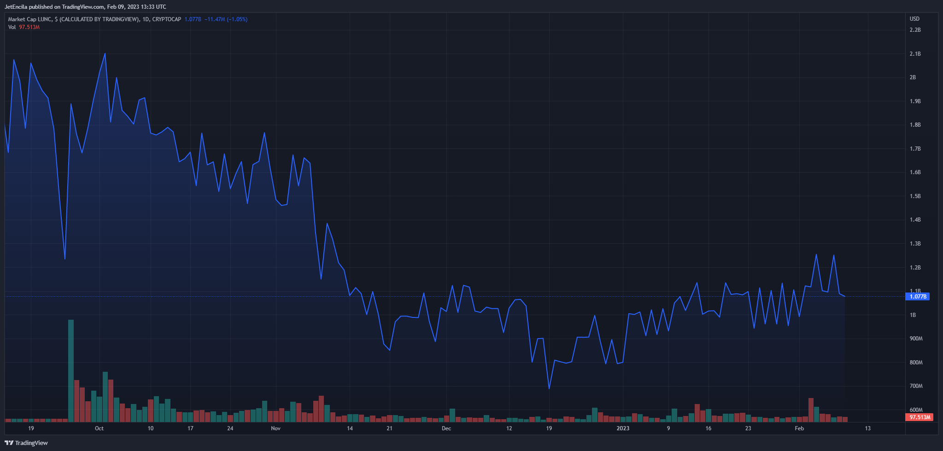Click the blue 1.077B tag on the price axis

point(918,297)
